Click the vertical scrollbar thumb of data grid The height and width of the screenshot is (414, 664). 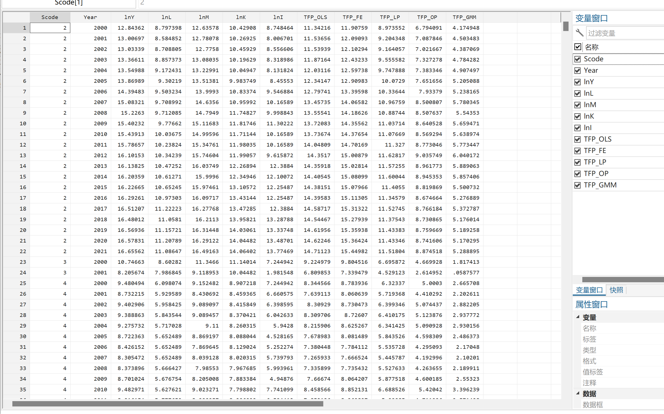(x=566, y=27)
